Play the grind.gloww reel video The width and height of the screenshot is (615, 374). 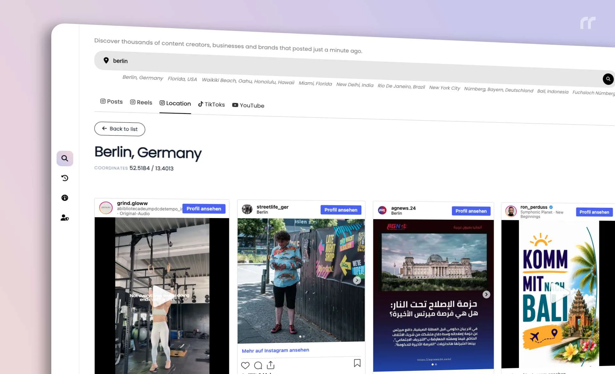point(162,296)
